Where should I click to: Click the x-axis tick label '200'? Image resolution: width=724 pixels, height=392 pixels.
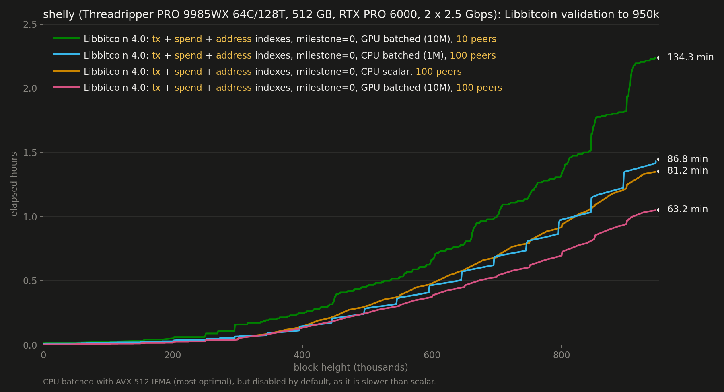173,355
